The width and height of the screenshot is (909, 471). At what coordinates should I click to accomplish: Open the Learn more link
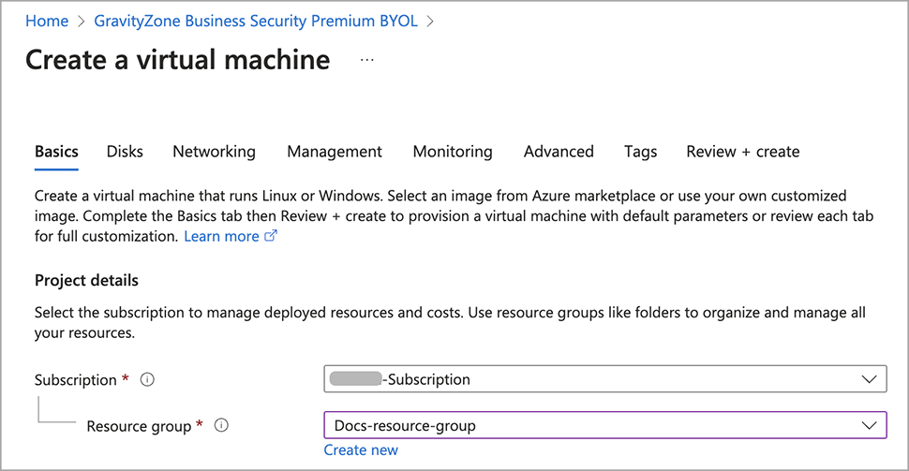(221, 237)
